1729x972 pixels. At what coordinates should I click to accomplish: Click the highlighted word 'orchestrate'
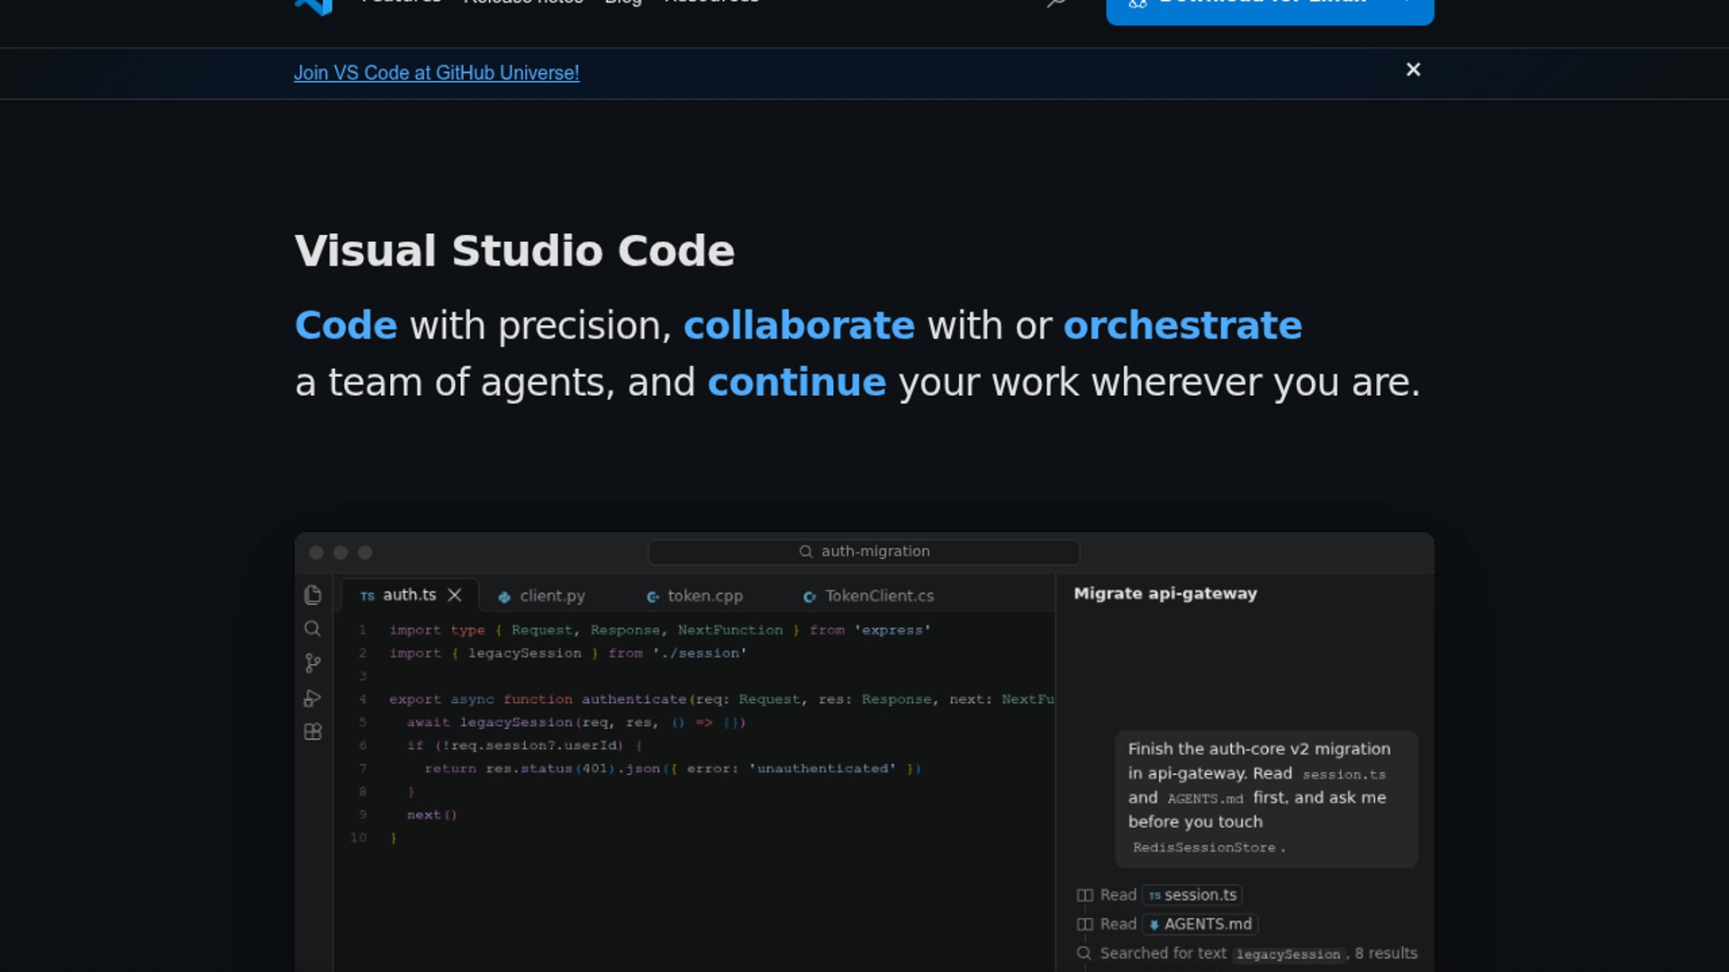click(1182, 325)
